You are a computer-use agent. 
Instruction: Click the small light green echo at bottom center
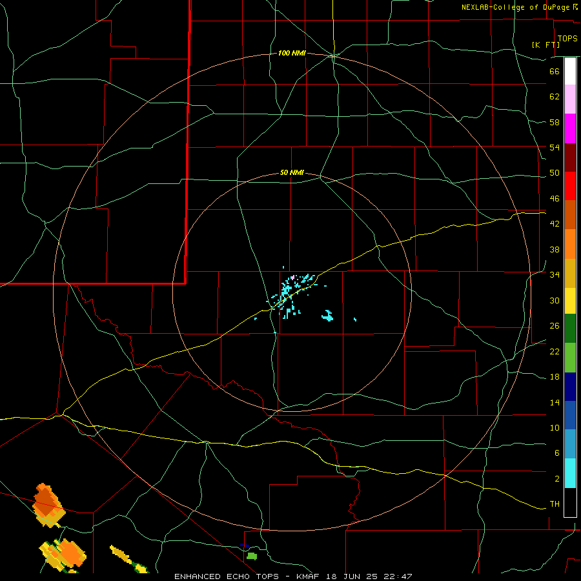point(252,556)
